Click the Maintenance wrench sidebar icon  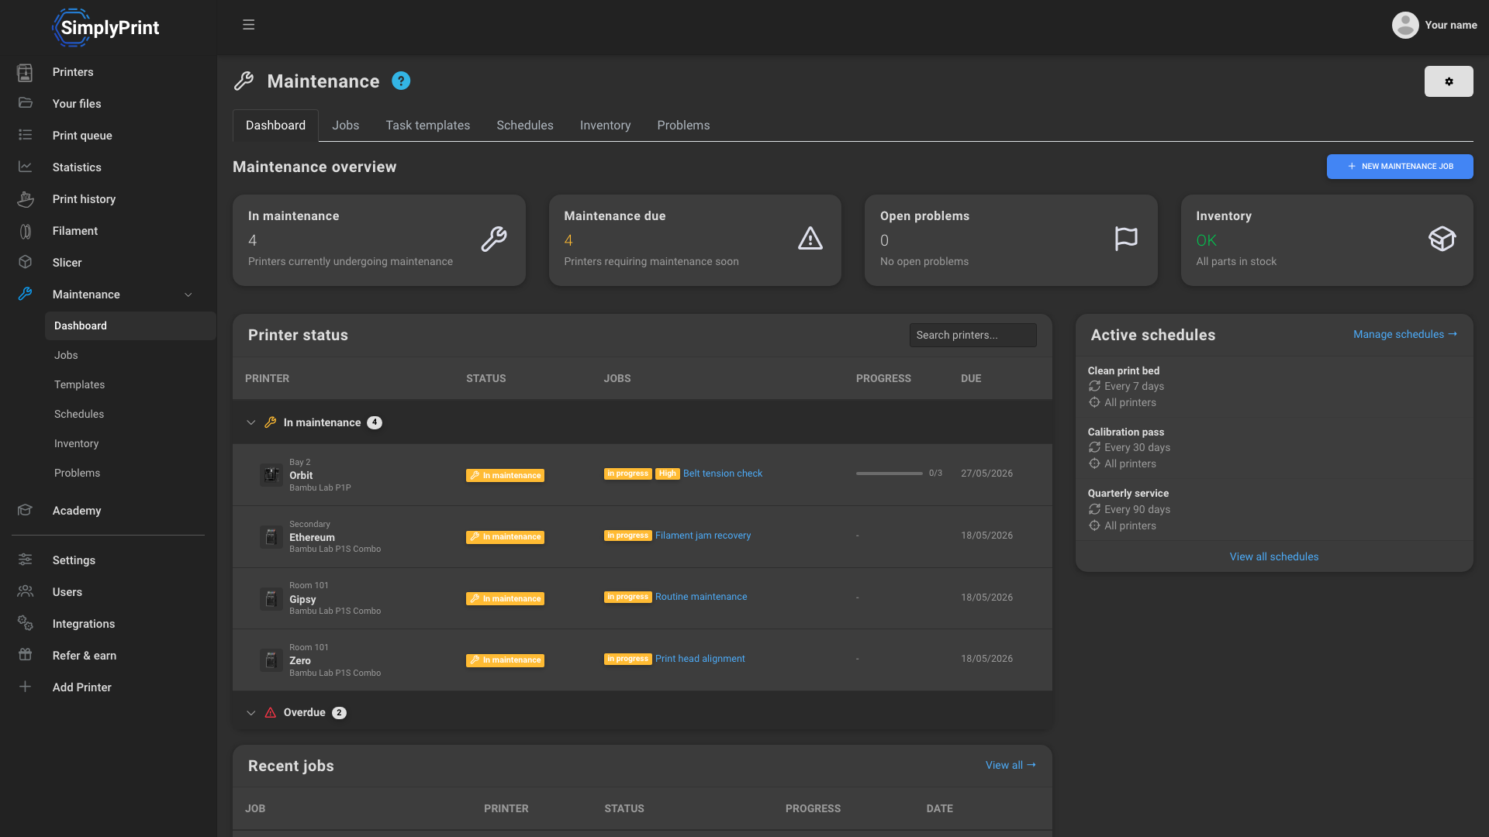coord(25,294)
